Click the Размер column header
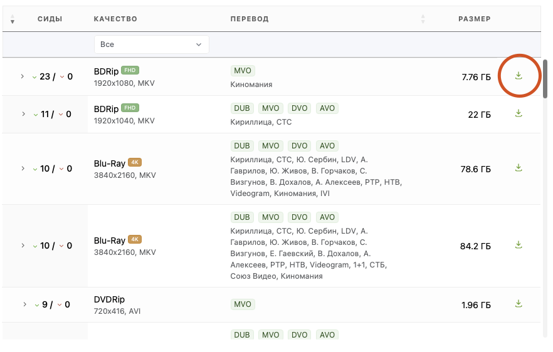 [475, 19]
